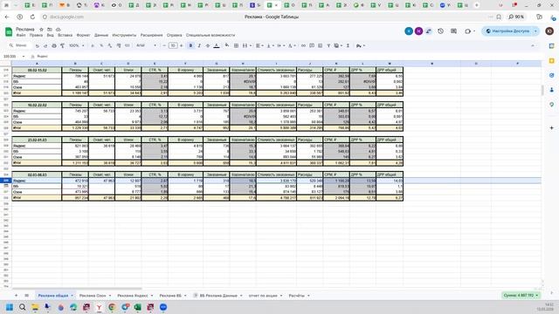Open Google Tasks in the side panel
559x314 pixels.
[551, 76]
